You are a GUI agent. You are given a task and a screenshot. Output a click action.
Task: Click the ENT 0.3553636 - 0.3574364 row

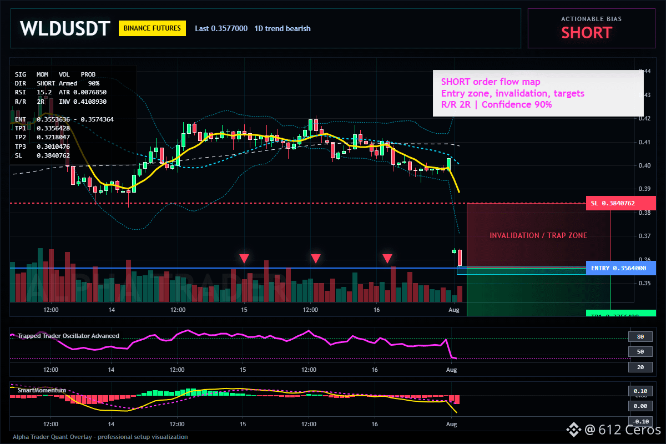(x=64, y=119)
